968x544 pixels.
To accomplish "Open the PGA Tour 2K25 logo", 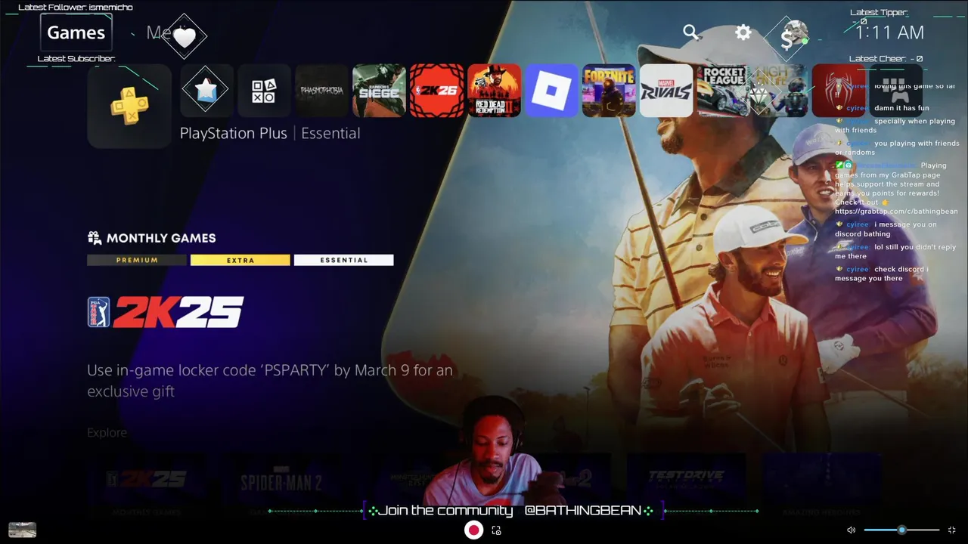I will pos(165,312).
